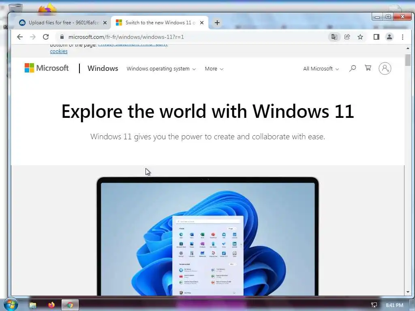Close the Switch to the new Windows 11 tab
415x311 pixels.
(x=202, y=23)
